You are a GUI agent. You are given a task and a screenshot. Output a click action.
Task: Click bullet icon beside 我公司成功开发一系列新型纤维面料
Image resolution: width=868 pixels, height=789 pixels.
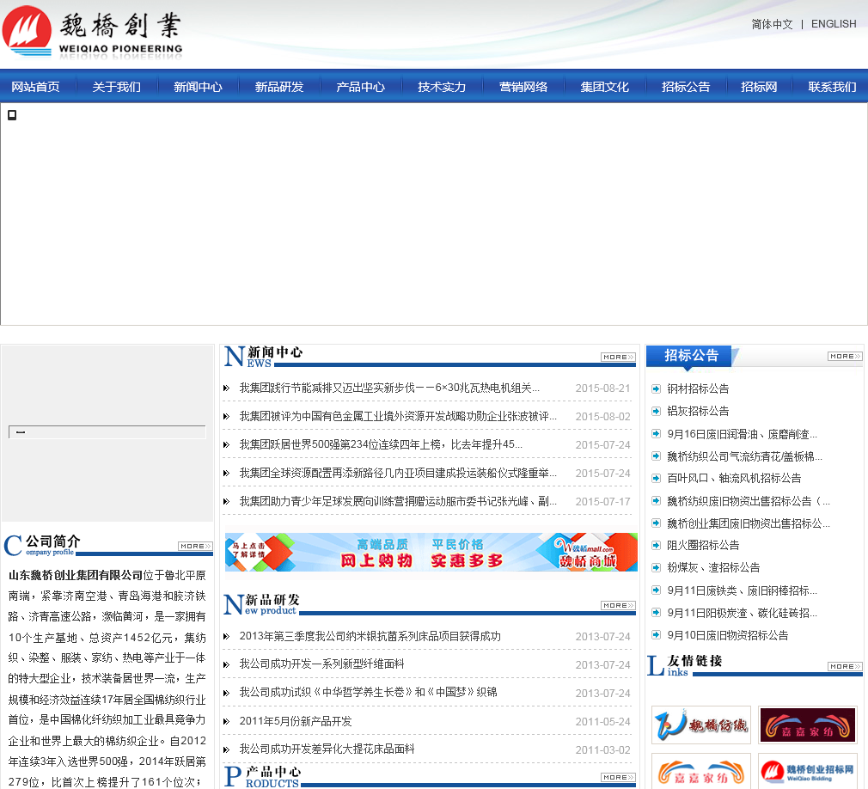click(x=226, y=664)
